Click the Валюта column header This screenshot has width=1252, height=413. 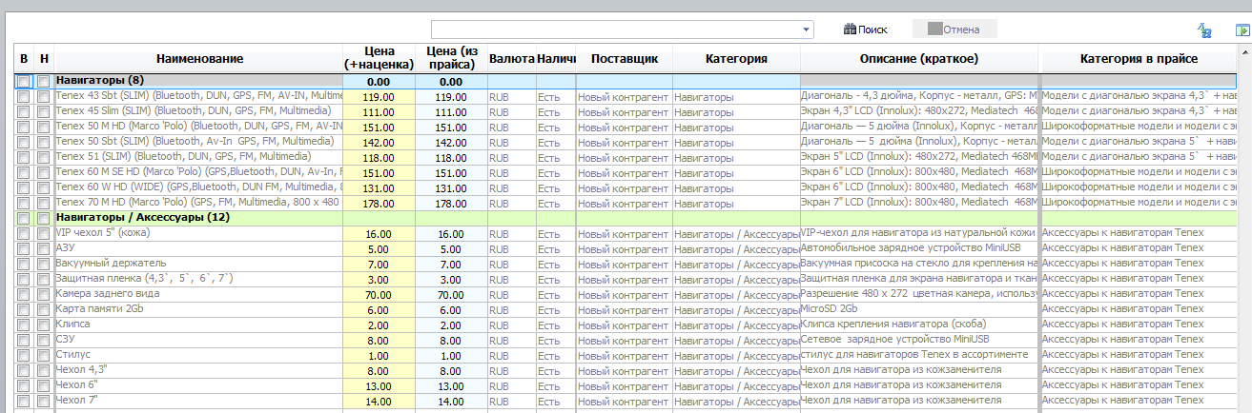(511, 59)
